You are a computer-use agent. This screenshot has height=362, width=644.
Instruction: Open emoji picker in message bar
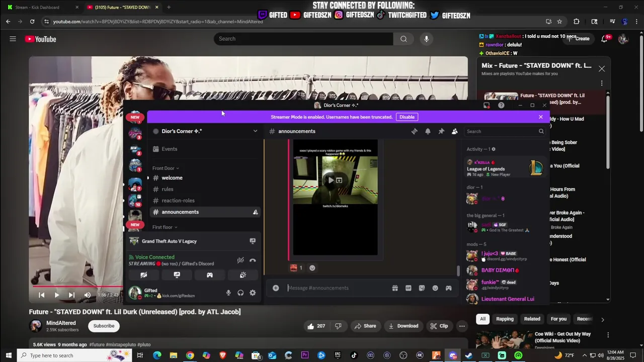[435, 288]
